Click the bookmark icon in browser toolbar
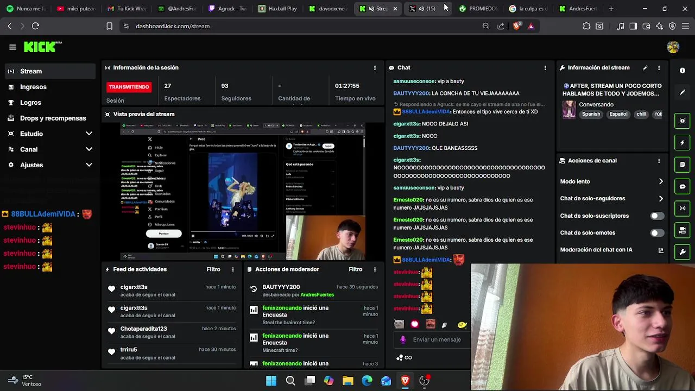This screenshot has height=391, width=695. [x=109, y=26]
